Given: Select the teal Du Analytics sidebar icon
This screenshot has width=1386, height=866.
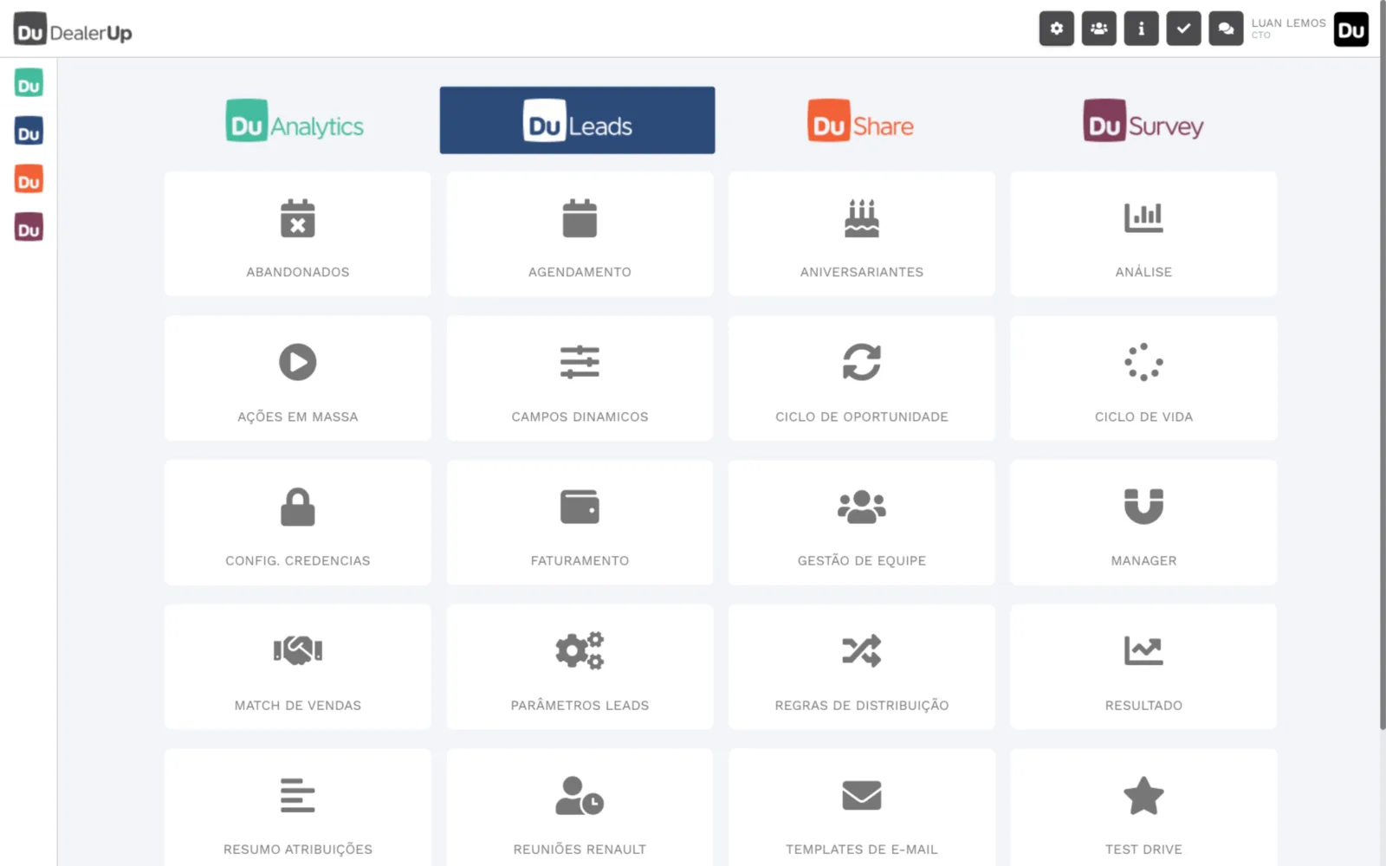Looking at the screenshot, I should [29, 83].
